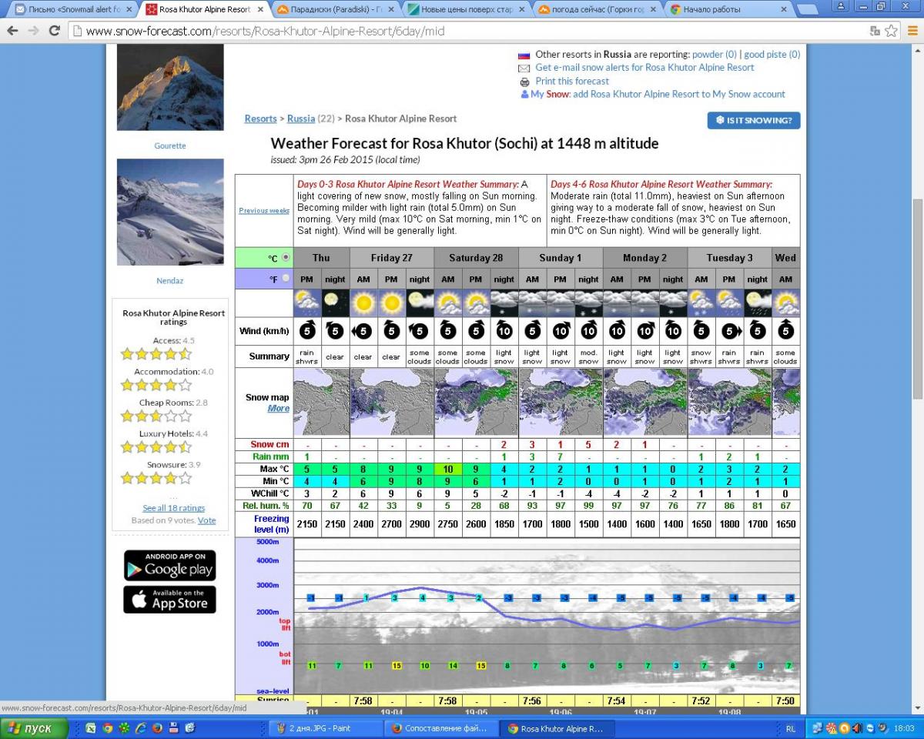Click the translate page icon in address bar

coord(875,31)
